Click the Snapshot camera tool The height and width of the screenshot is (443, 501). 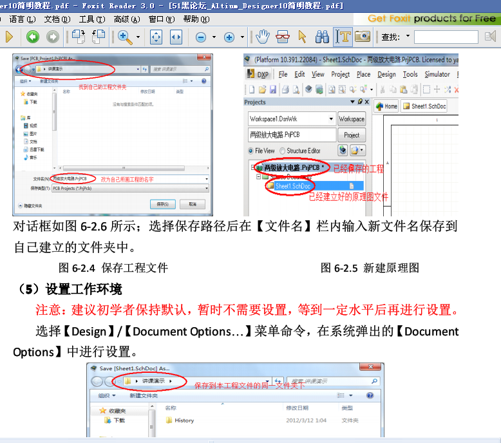coord(363,36)
